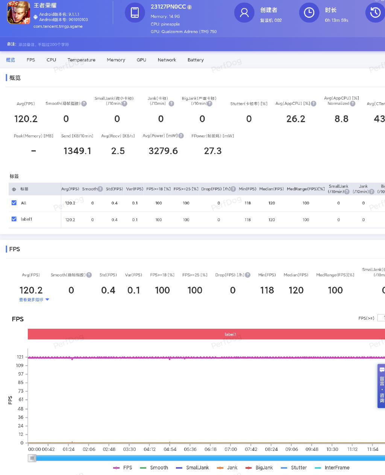Click the clock duration icon
Viewport: 385px width, 475px height.
(x=309, y=13)
